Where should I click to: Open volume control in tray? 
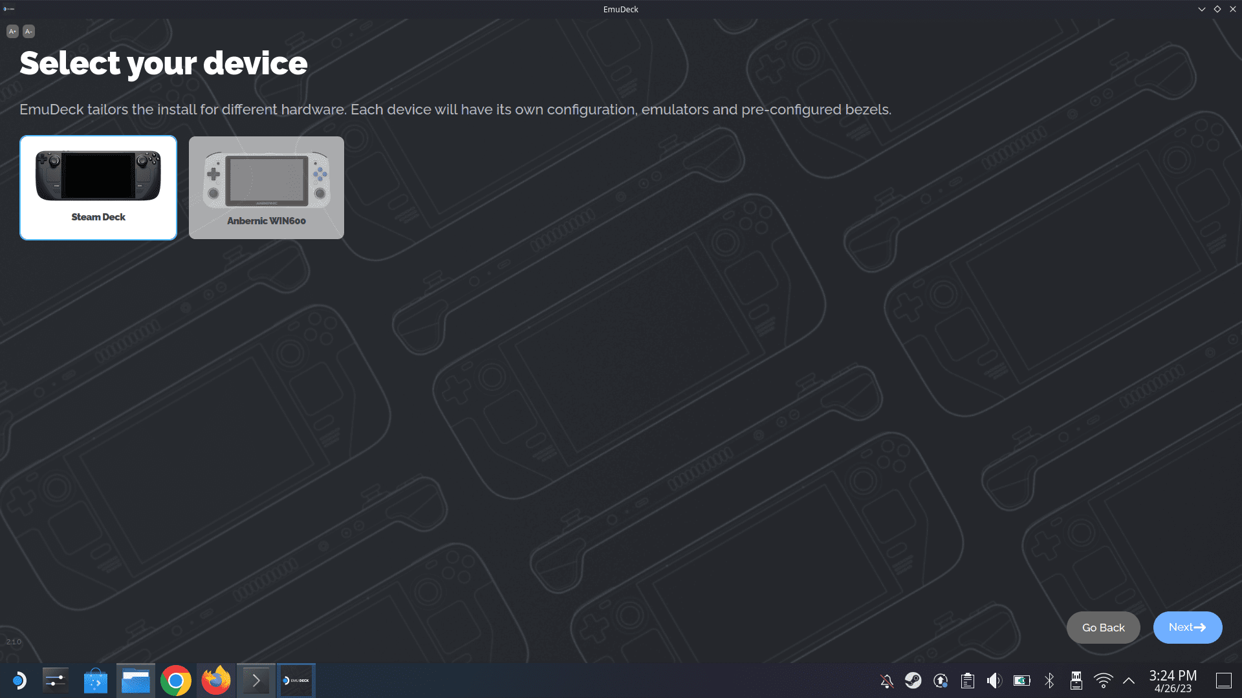click(994, 681)
